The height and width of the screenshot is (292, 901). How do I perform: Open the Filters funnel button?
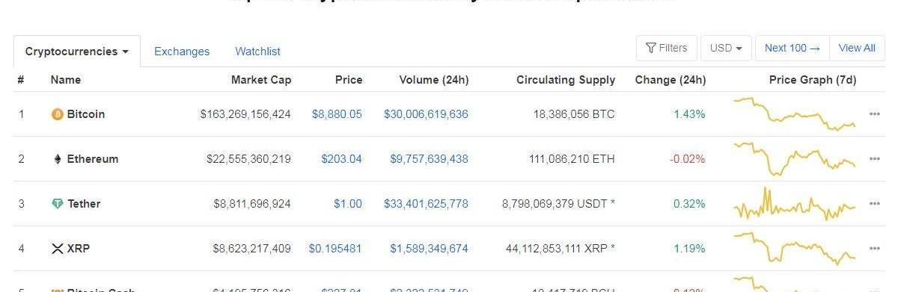(x=667, y=48)
